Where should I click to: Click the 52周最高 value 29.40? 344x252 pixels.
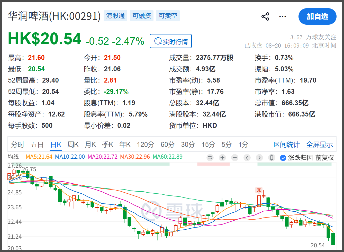[x=51, y=80]
